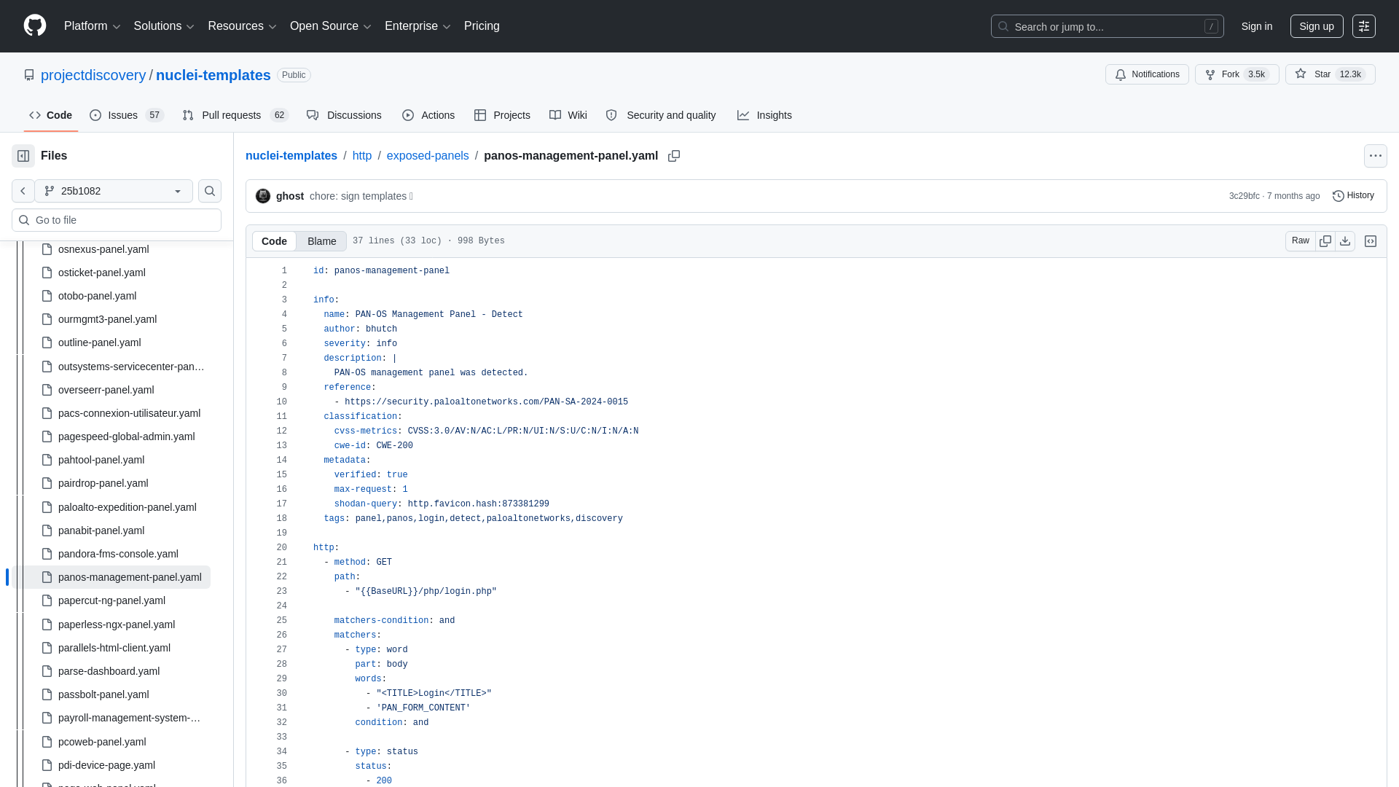1399x787 pixels.
Task: Open the Projects tab
Action: (502, 115)
